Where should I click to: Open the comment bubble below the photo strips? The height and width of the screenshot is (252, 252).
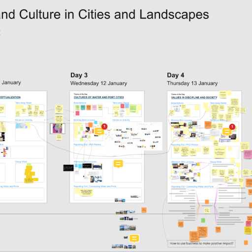pos(134,238)
